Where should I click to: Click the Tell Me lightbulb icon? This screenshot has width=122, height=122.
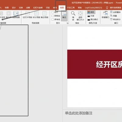[x=107, y=8]
